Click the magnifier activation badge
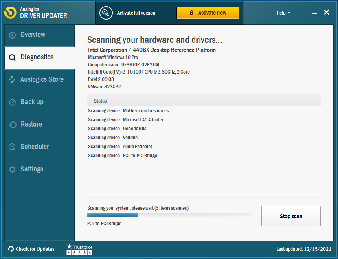This screenshot has width=338, height=259. point(106,13)
